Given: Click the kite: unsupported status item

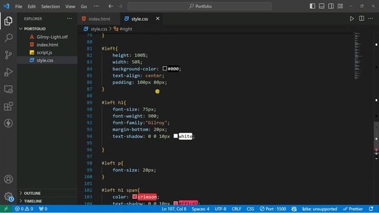Looking at the screenshot, I should [x=320, y=209].
